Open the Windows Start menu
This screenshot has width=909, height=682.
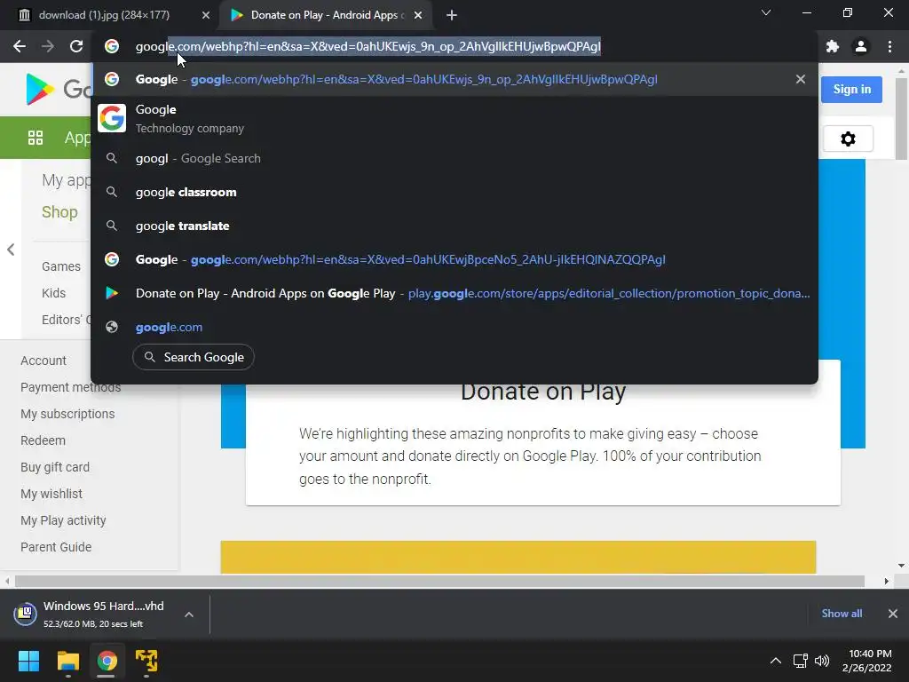click(28, 661)
